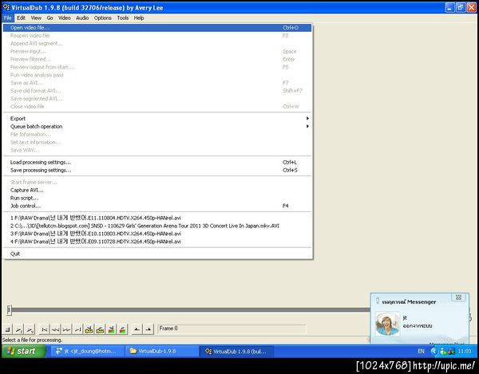Viewport: 479px width, 374px height.
Task: Select Capture AVI menu entry
Action: (x=157, y=190)
